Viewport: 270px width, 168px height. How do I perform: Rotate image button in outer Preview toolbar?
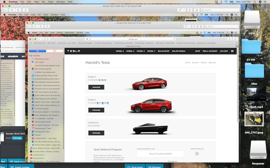click(190, 10)
